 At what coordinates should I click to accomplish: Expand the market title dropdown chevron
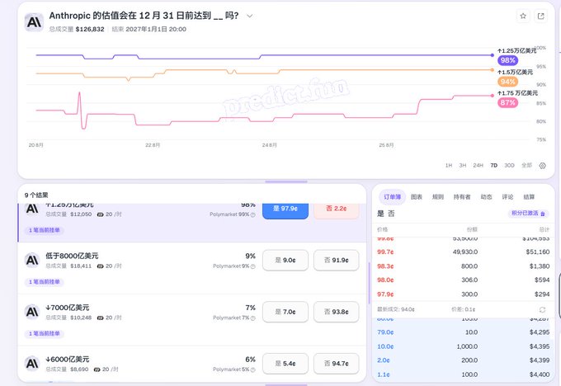tap(250, 16)
